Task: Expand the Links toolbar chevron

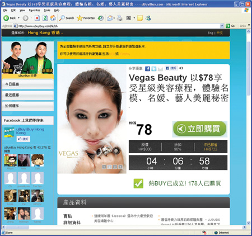Action: point(249,25)
